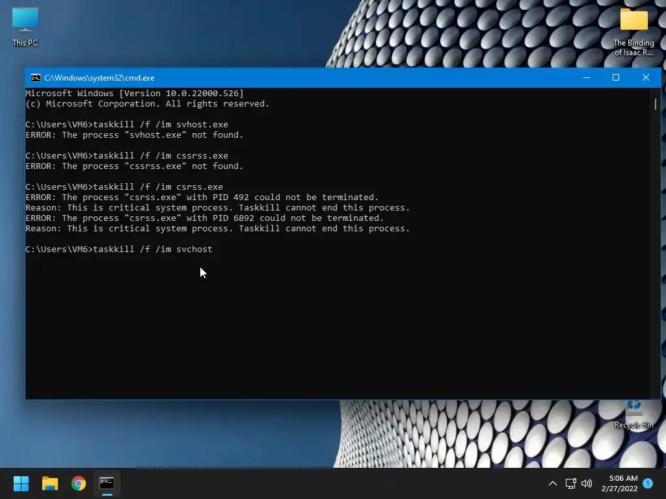Click the cmd.exe title bar icon
The image size is (666, 499).
click(x=36, y=78)
